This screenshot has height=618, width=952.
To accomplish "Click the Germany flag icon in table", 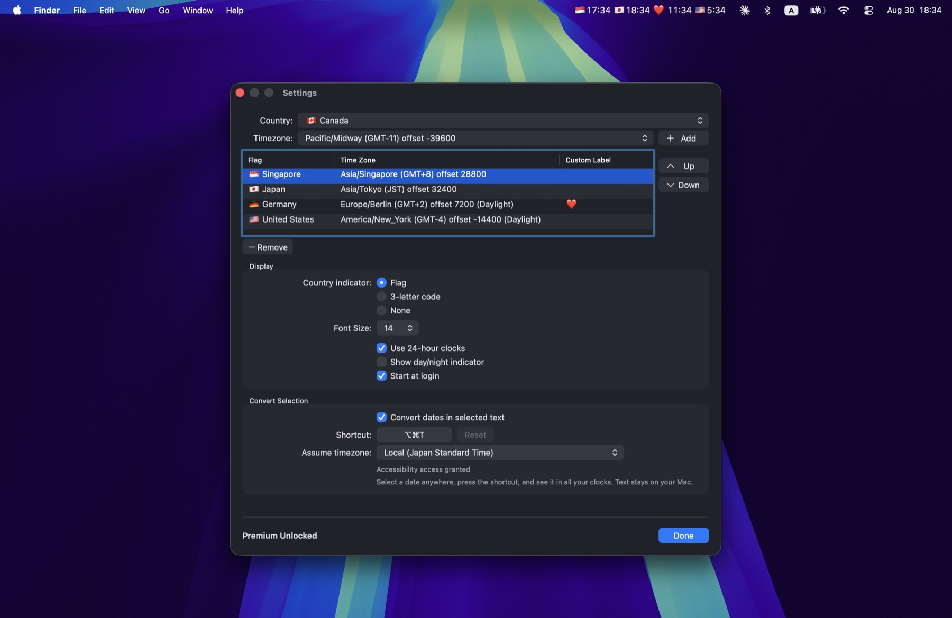I will coord(254,204).
